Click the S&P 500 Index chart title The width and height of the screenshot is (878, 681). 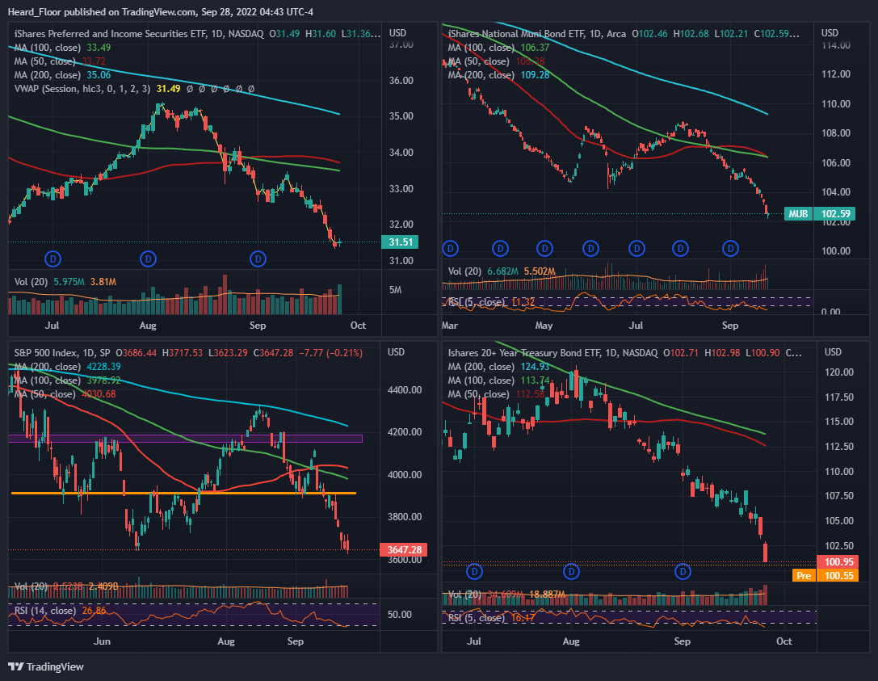[x=47, y=353]
